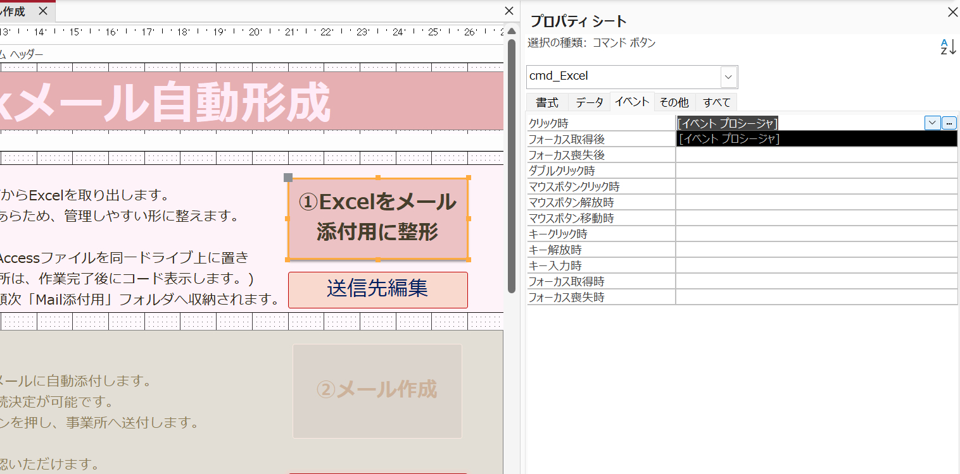
Task: Click the フォーム ヘッダー section bar
Action: coord(252,54)
